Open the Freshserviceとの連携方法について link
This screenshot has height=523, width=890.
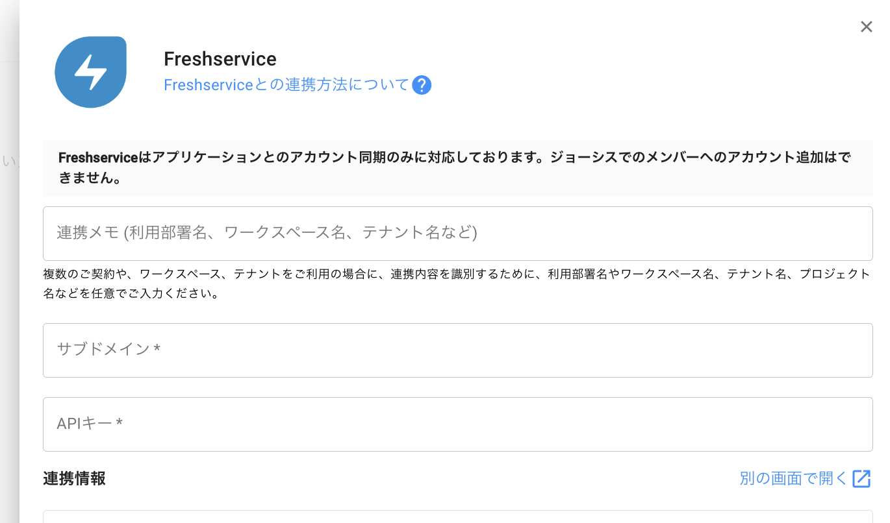click(x=286, y=85)
